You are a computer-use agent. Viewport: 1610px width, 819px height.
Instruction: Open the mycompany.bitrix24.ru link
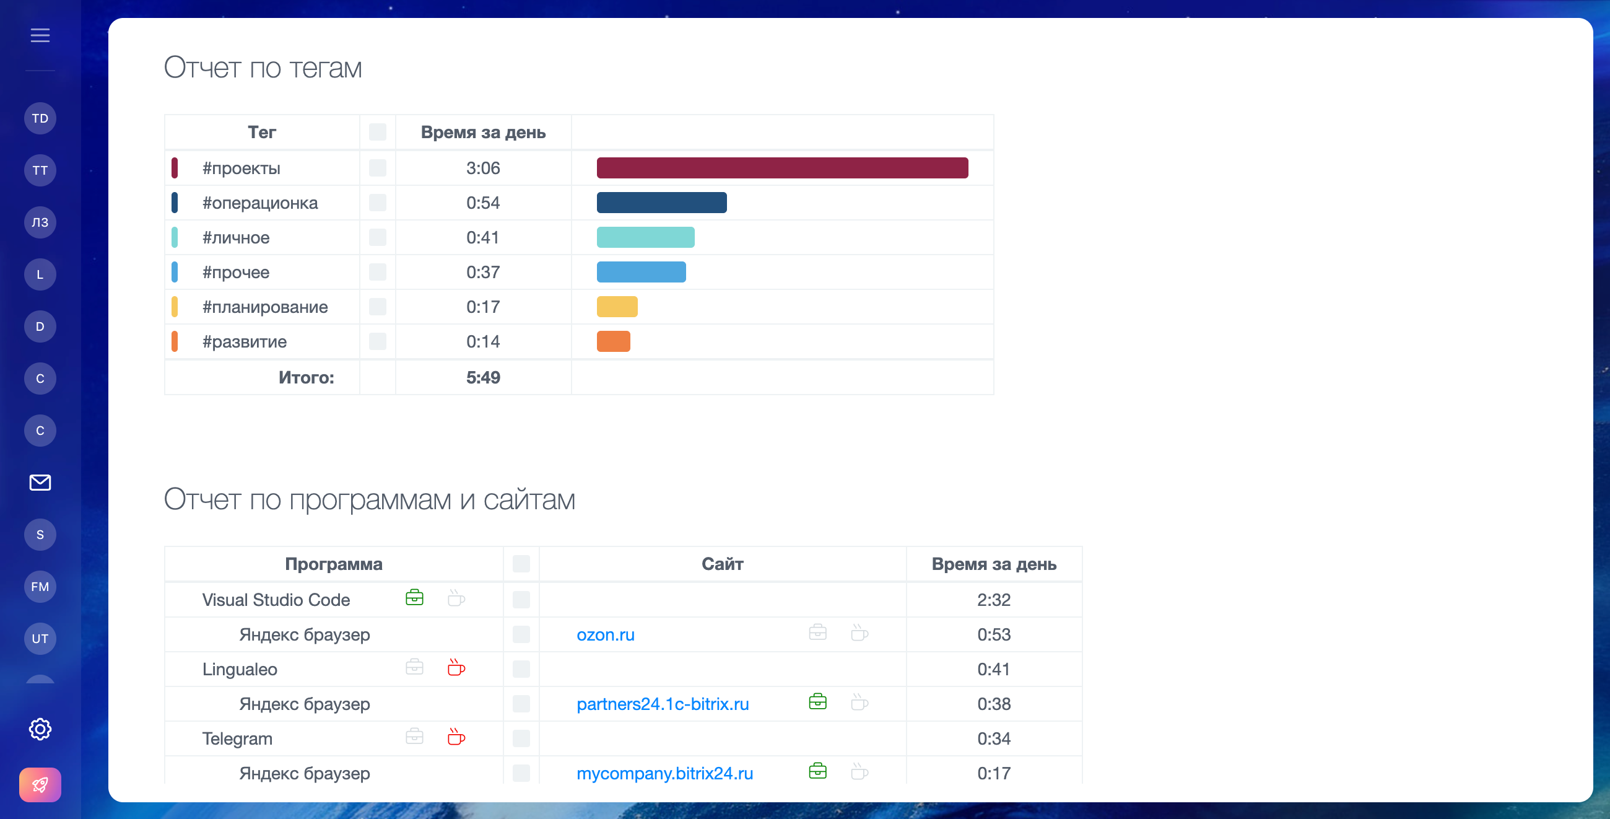[x=664, y=773]
